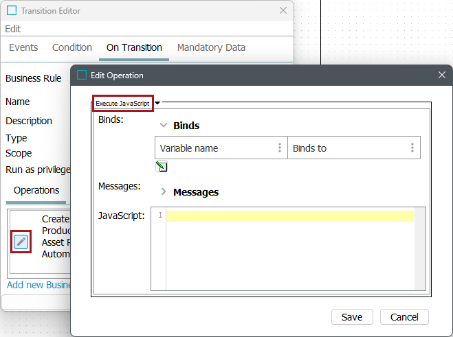This screenshot has height=337, width=453.
Task: Switch to the Events tab
Action: tap(23, 47)
